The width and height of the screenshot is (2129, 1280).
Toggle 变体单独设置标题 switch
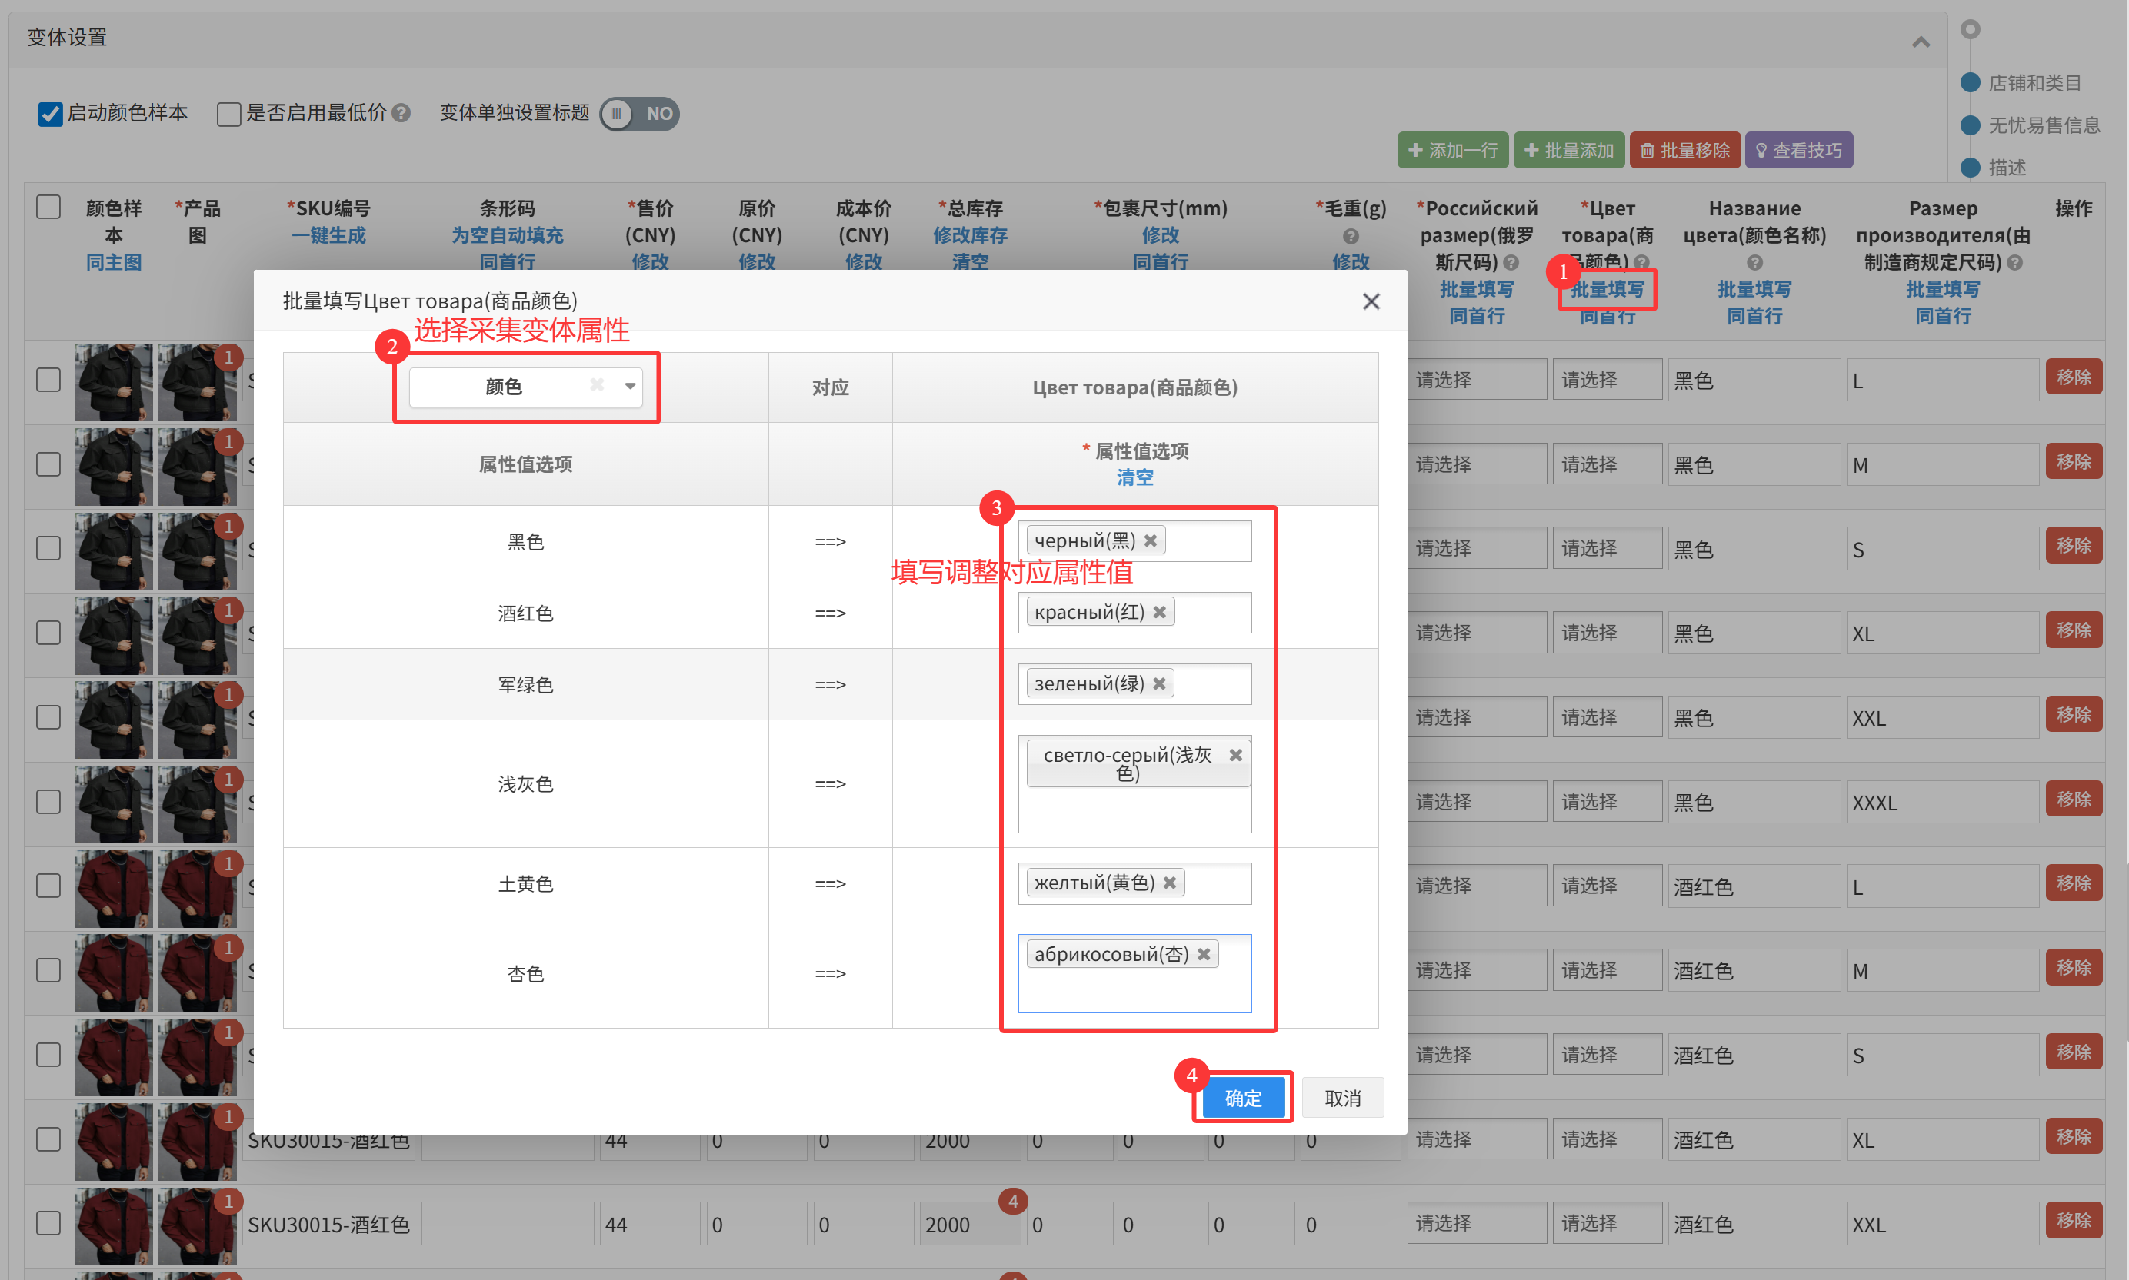point(639,114)
